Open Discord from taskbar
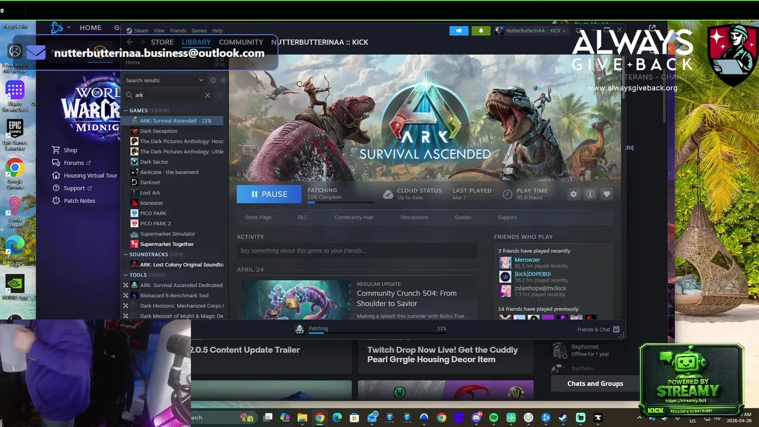This screenshot has height=427, width=759. pos(476,418)
